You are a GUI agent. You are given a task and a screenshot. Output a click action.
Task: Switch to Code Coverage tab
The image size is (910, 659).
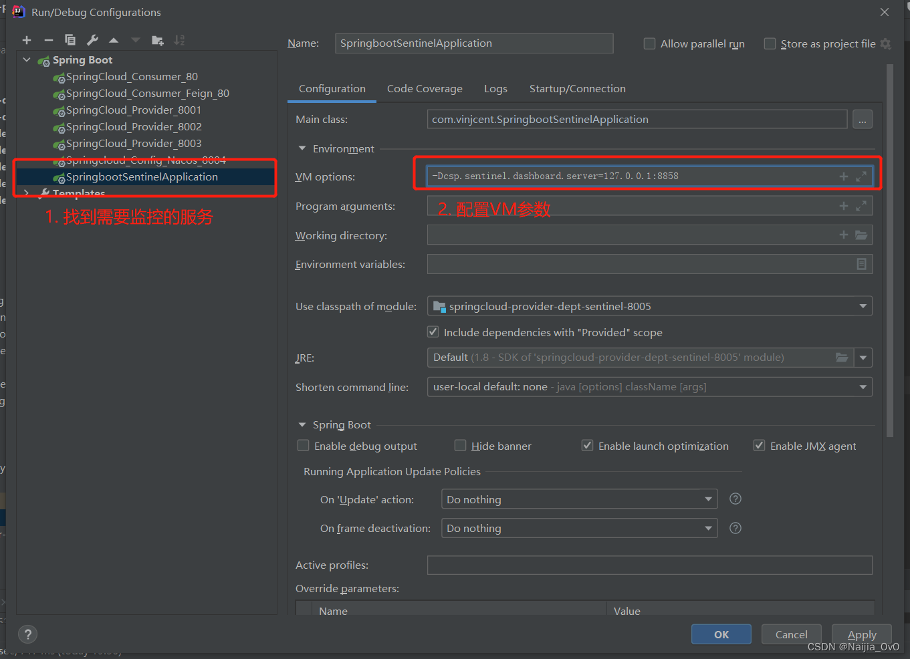[x=425, y=89]
